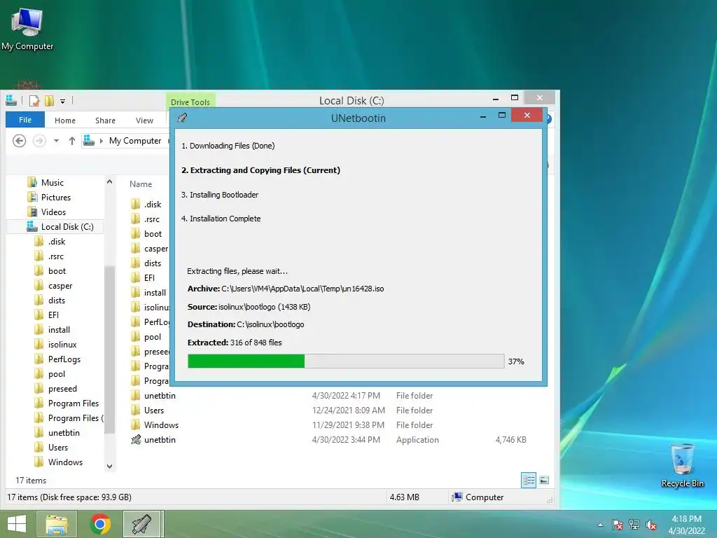Viewport: 717px width, 538px height.
Task: Open Customize Quick Access Toolbar dropdown
Action: (x=62, y=101)
